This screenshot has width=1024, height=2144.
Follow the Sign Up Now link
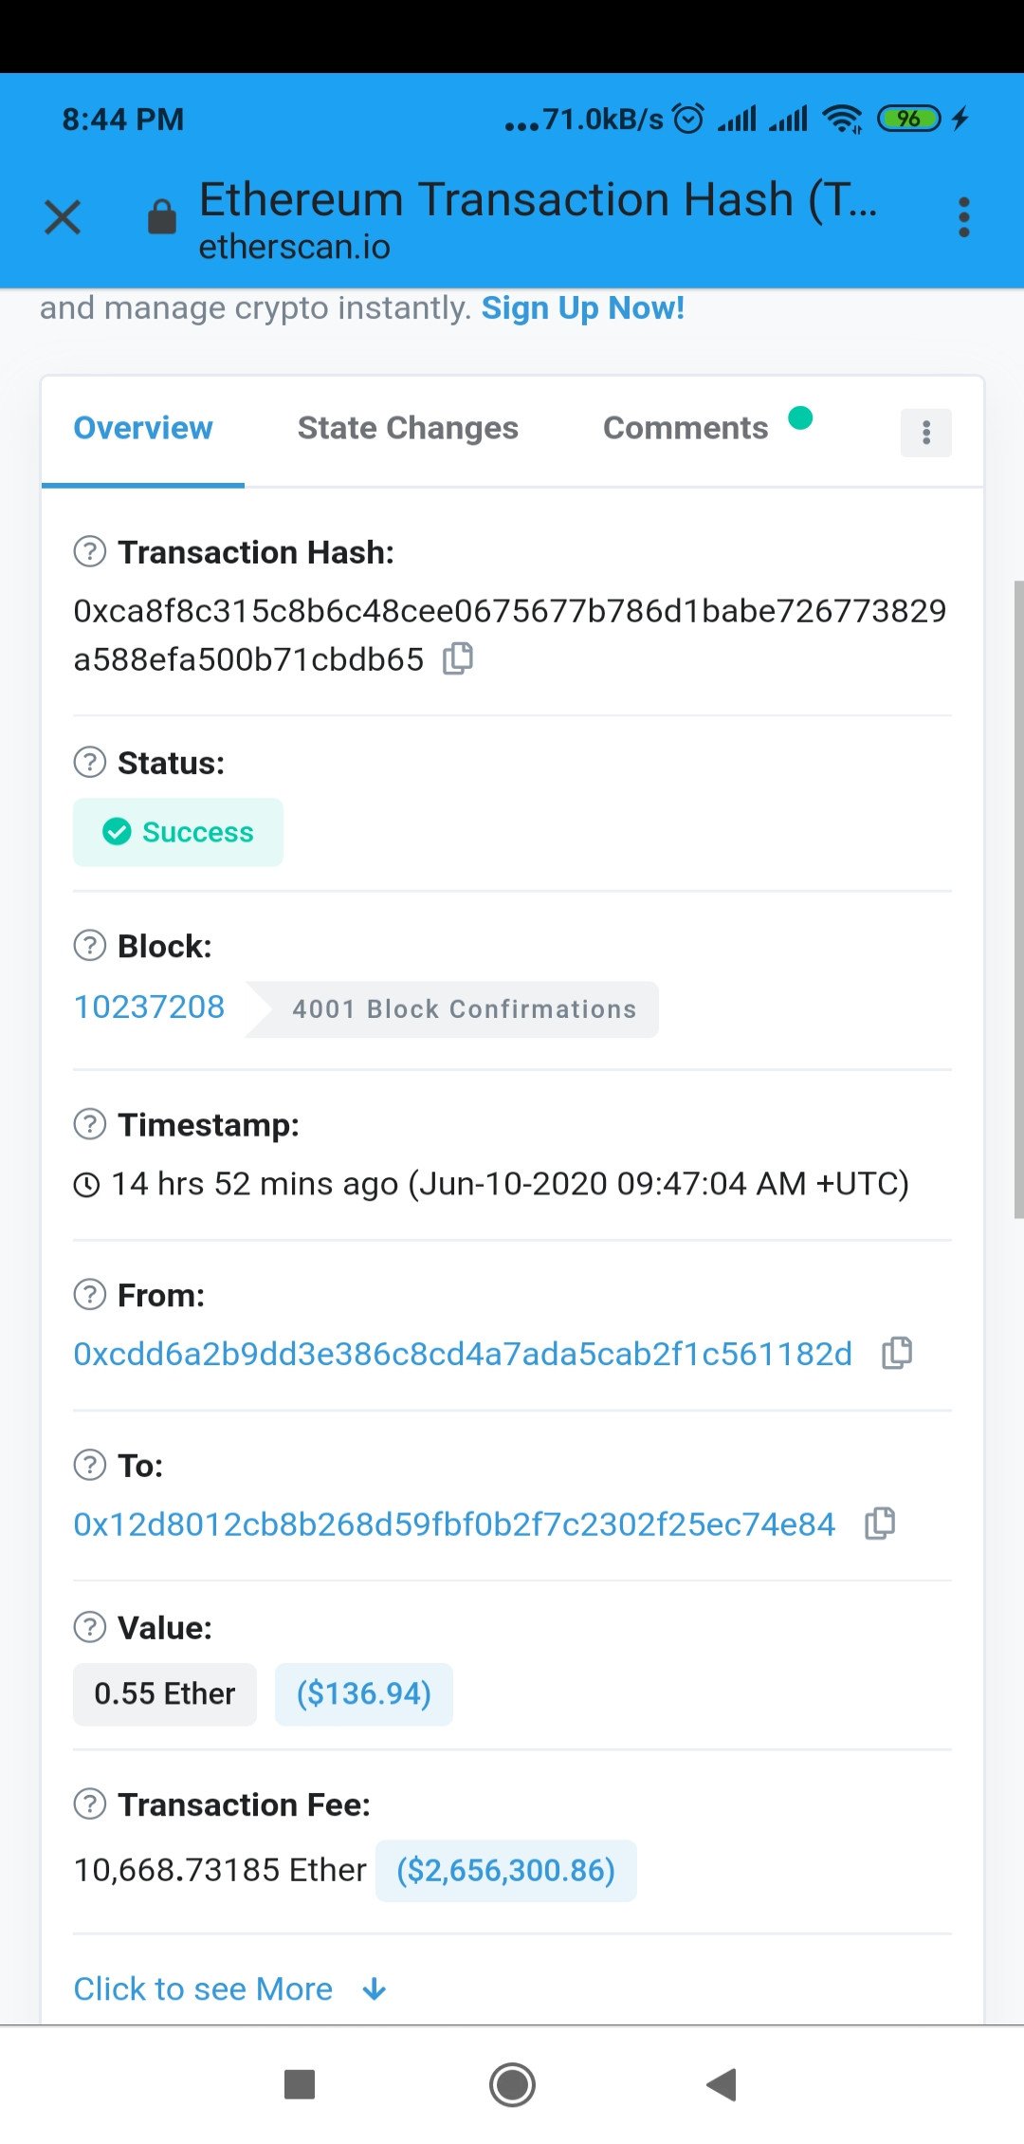coord(582,308)
